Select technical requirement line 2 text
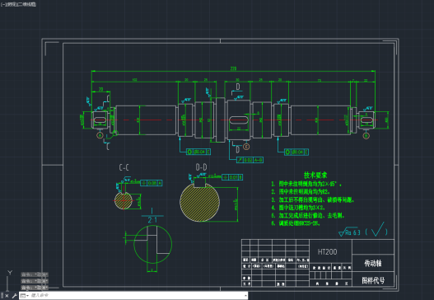 click(301, 192)
